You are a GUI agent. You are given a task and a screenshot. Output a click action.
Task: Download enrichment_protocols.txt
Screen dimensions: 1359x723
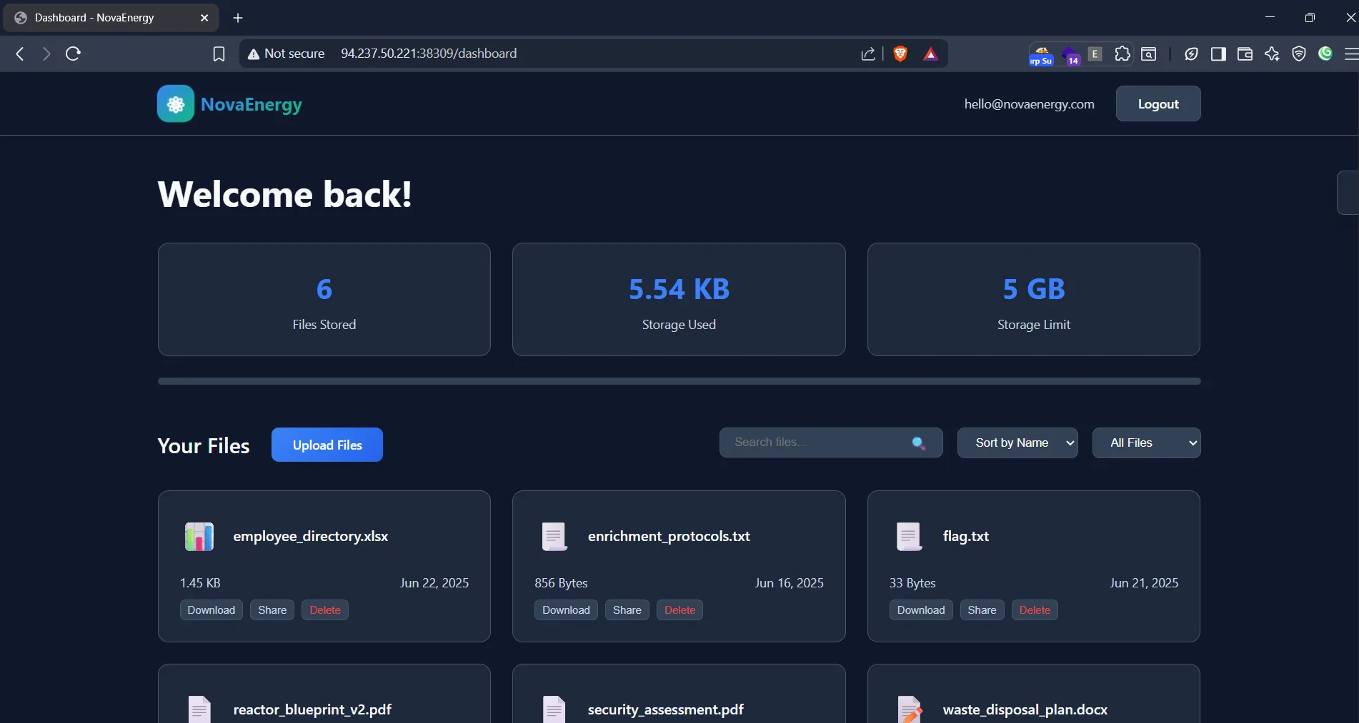[566, 610]
